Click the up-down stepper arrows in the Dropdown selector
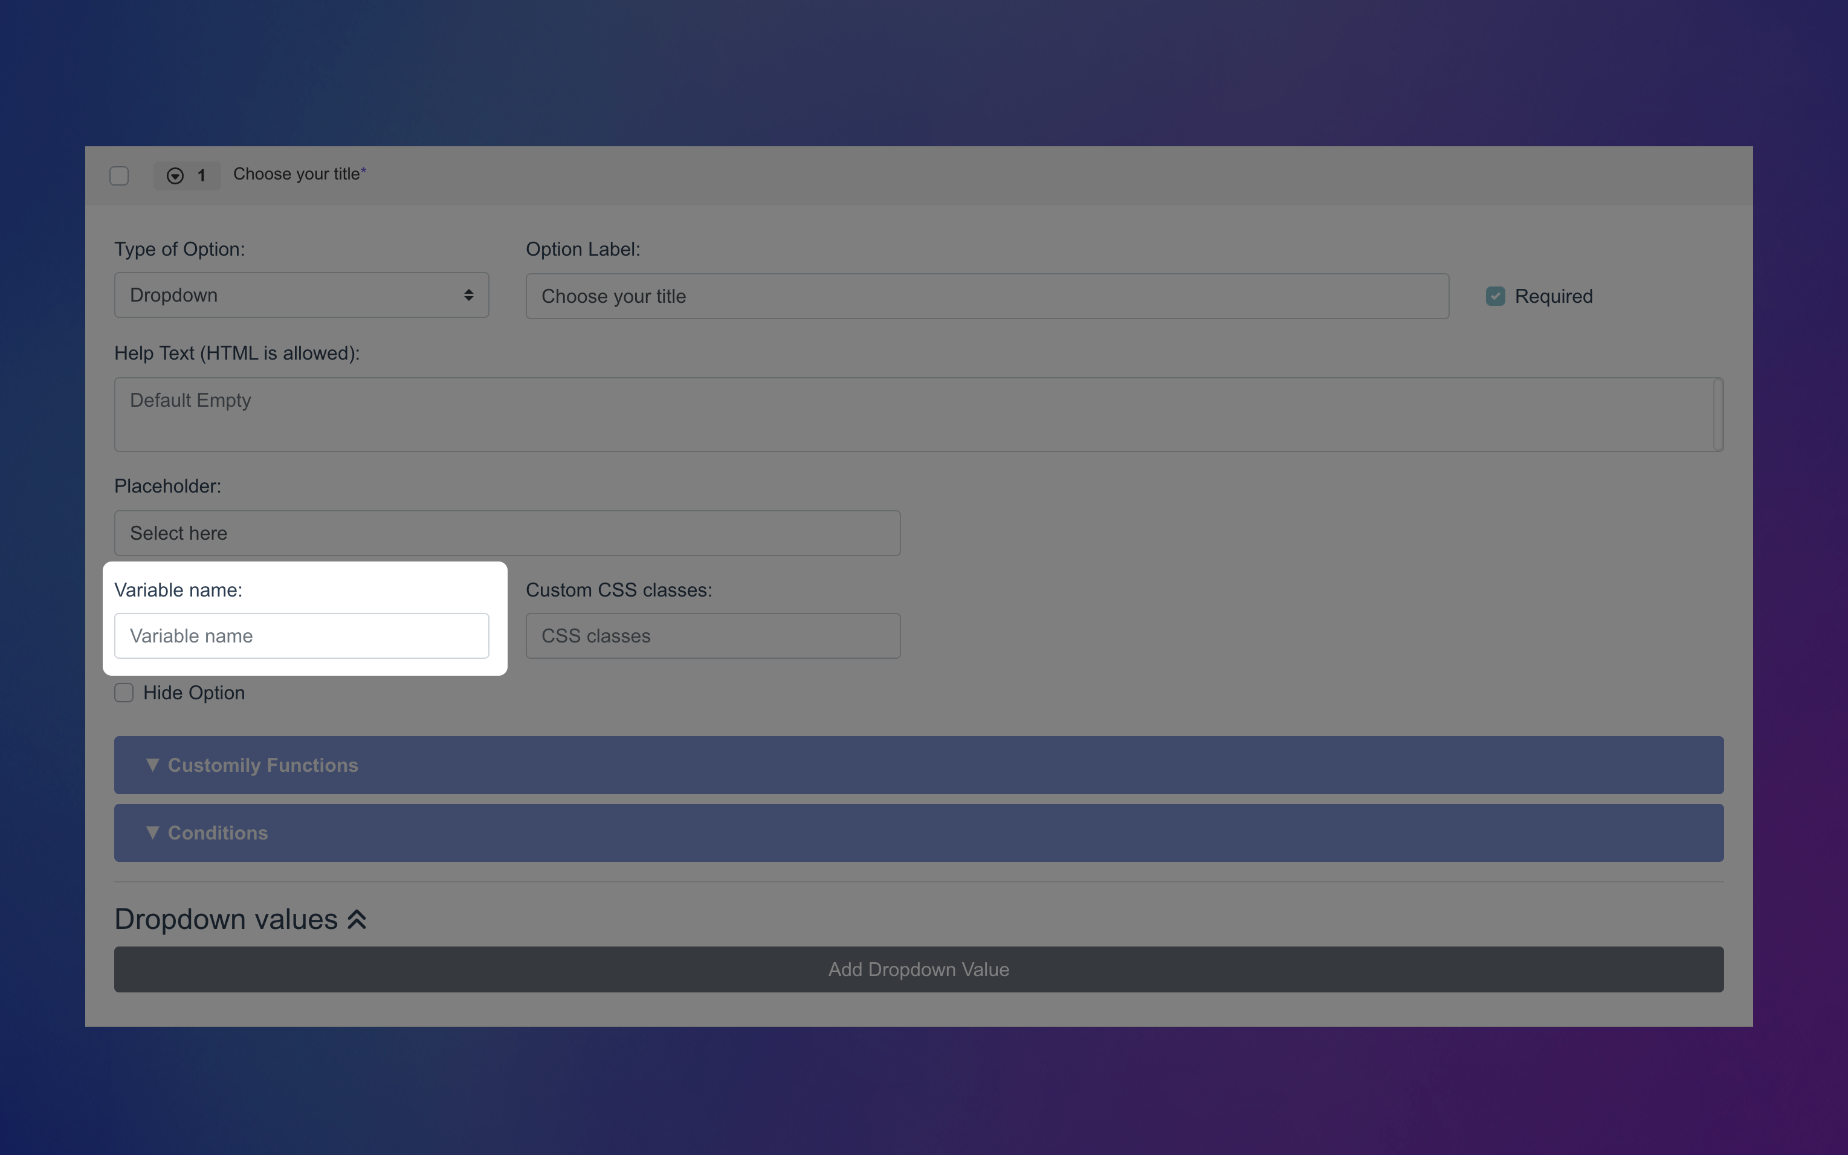The image size is (1848, 1155). tap(468, 295)
